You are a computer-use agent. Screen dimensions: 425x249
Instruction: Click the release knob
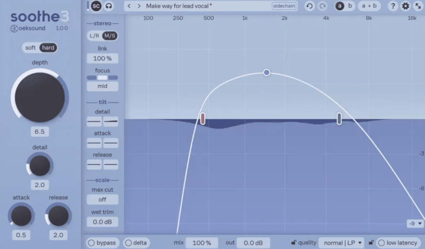[x=58, y=216]
